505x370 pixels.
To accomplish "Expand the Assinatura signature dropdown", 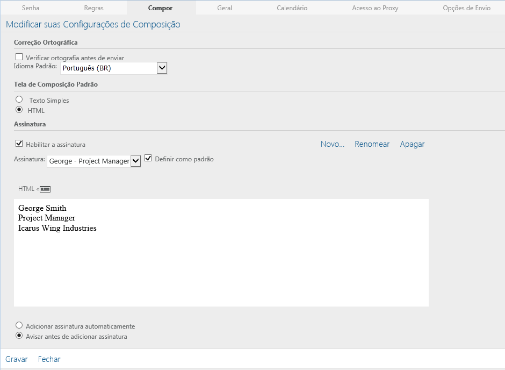I will tap(135, 161).
